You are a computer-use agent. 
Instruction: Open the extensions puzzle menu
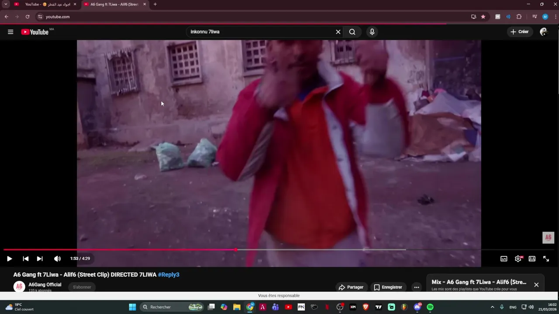(x=519, y=17)
